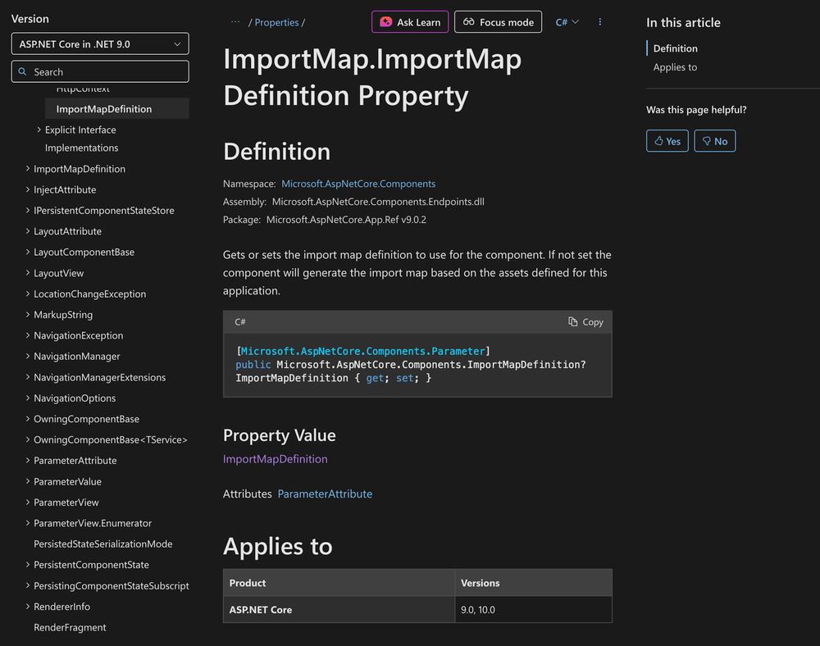Enable Focus mode via its label
The width and height of the screenshot is (820, 646).
tap(507, 22)
